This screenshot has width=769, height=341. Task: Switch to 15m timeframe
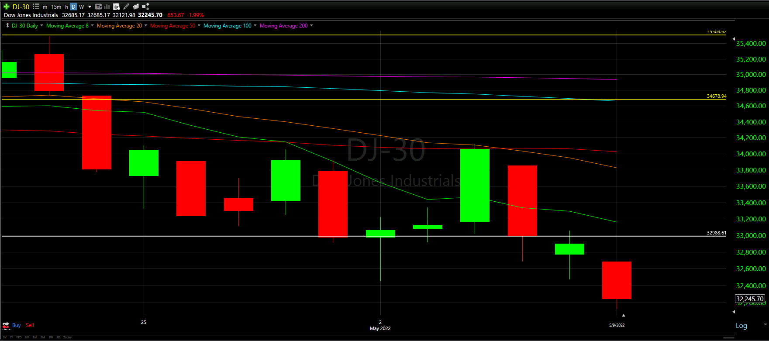click(56, 7)
